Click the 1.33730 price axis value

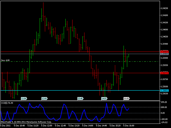(164, 79)
